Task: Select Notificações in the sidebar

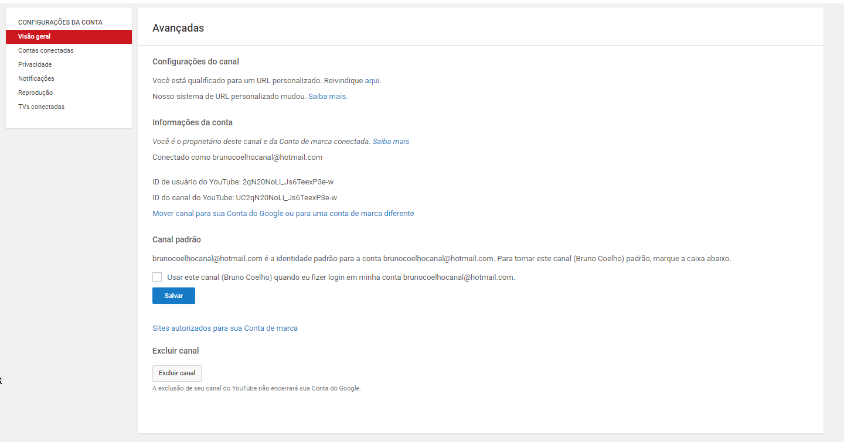Action: pyautogui.click(x=36, y=78)
